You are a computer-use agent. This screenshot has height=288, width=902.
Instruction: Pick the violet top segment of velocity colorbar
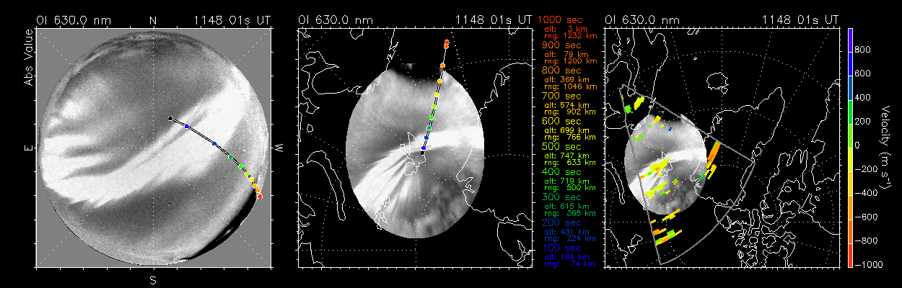pyautogui.click(x=851, y=40)
